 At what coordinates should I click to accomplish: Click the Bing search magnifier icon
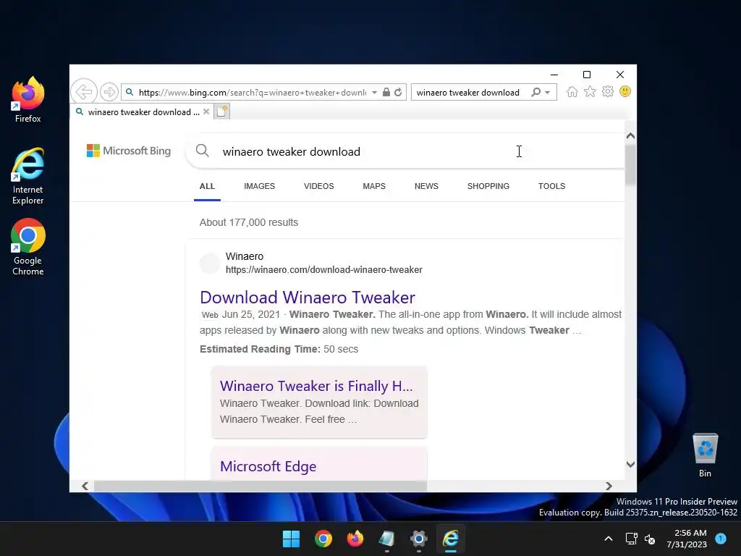point(203,151)
